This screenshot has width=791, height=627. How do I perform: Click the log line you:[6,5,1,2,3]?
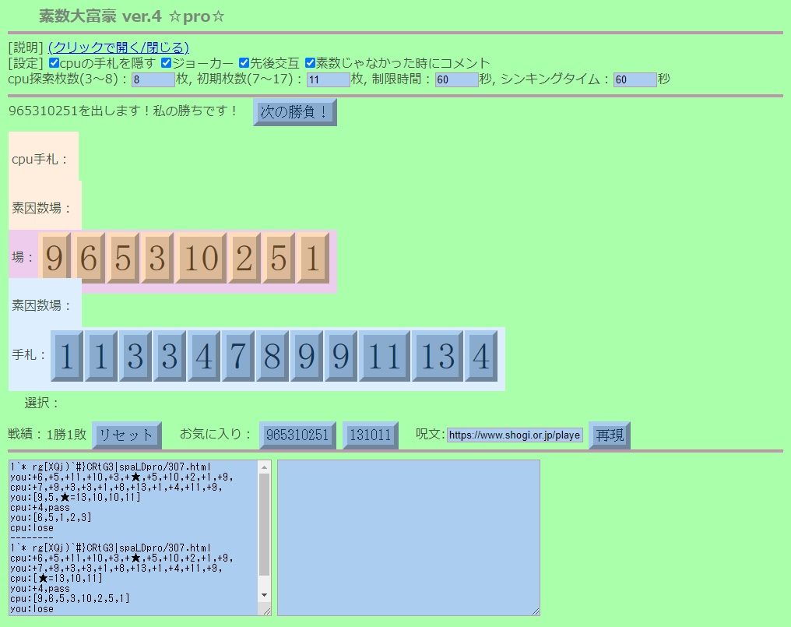click(51, 517)
